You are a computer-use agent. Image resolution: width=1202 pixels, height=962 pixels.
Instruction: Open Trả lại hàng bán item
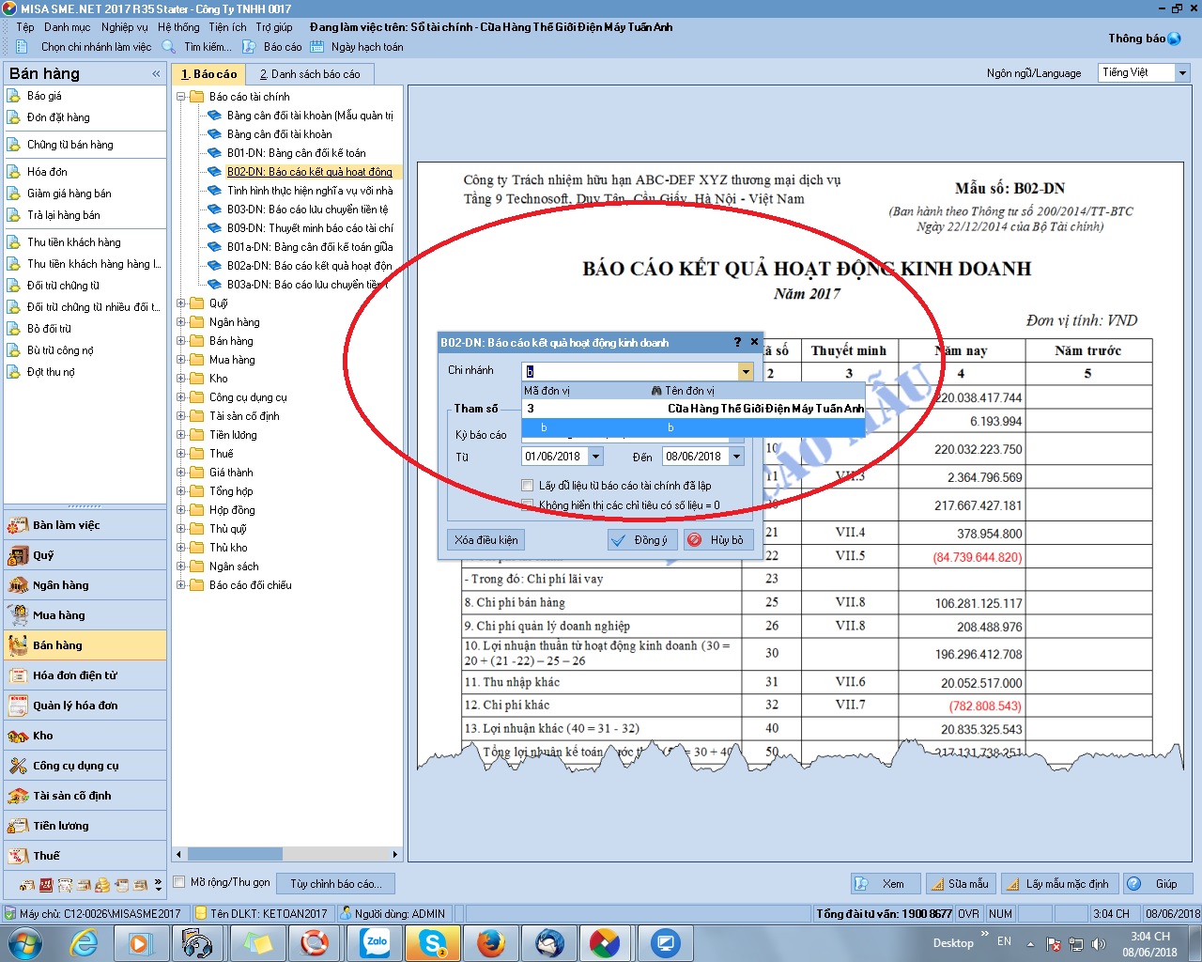coord(63,215)
